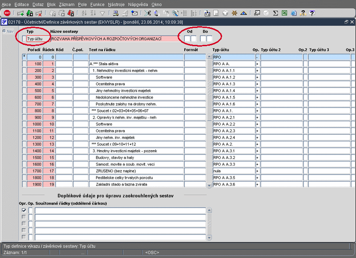356x258 pixels.
Task: Click the Software text in row 3
Action: tap(104, 77)
